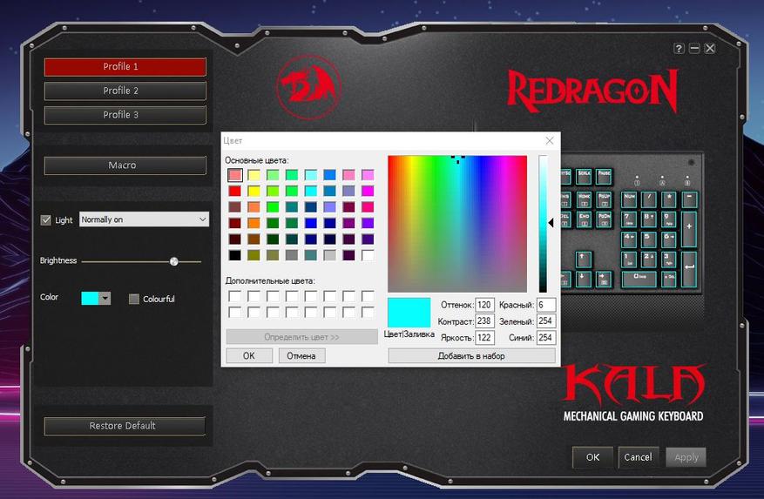Click the Зеленый green value field
This screenshot has height=499, width=764.
coord(546,321)
